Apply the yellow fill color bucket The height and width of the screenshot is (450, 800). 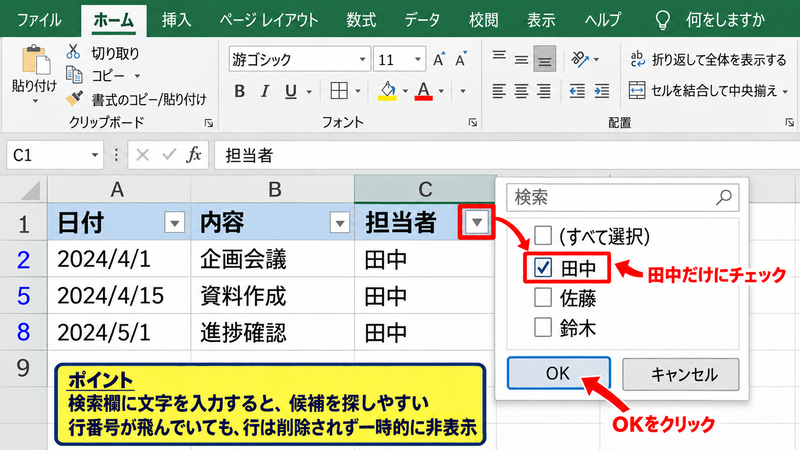(x=388, y=90)
